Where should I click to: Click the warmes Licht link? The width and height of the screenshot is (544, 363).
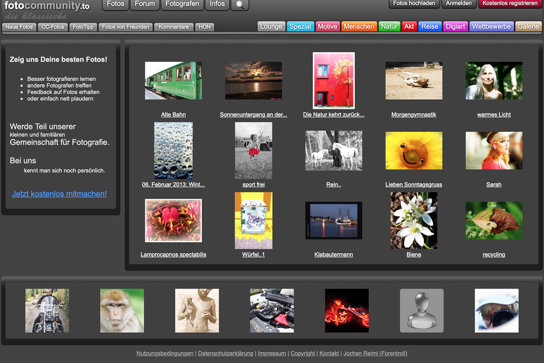(x=494, y=115)
